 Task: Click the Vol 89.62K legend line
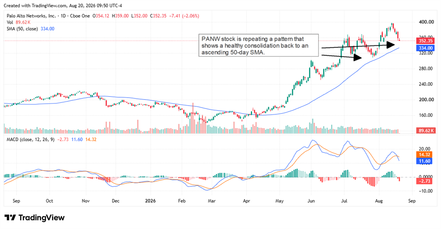pyautogui.click(x=19, y=22)
